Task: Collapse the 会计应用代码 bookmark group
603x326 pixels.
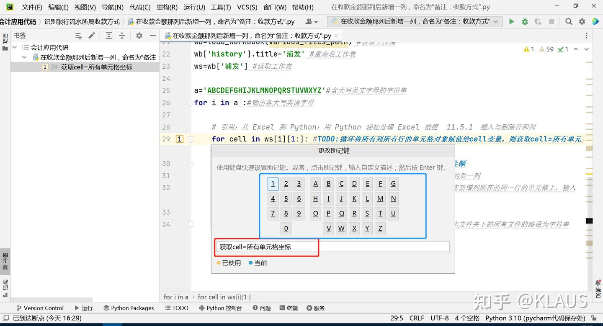Action: tap(15, 47)
